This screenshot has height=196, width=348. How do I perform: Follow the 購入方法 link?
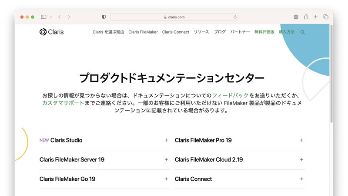287,32
